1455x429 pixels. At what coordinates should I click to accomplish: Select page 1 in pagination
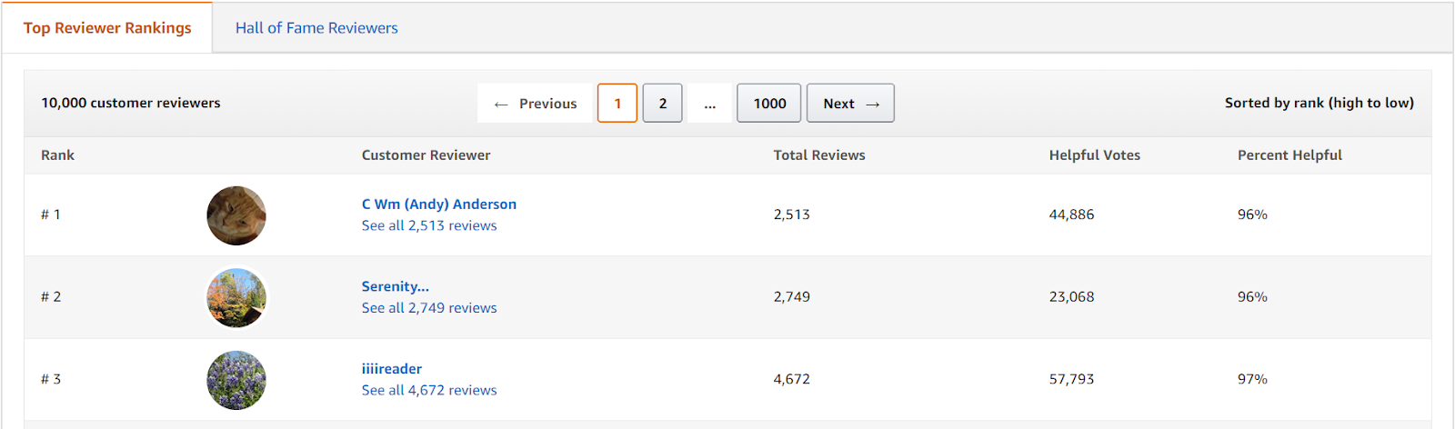617,104
